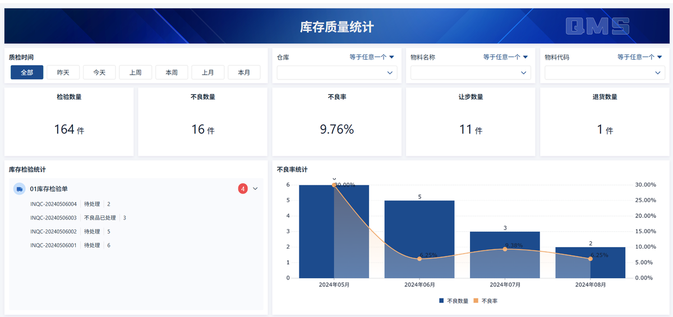
Task: Click the 让步数量 card value 11 件
Action: pos(471,129)
